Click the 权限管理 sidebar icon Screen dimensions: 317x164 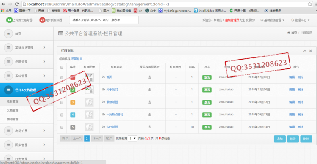pyautogui.click(x=8, y=62)
